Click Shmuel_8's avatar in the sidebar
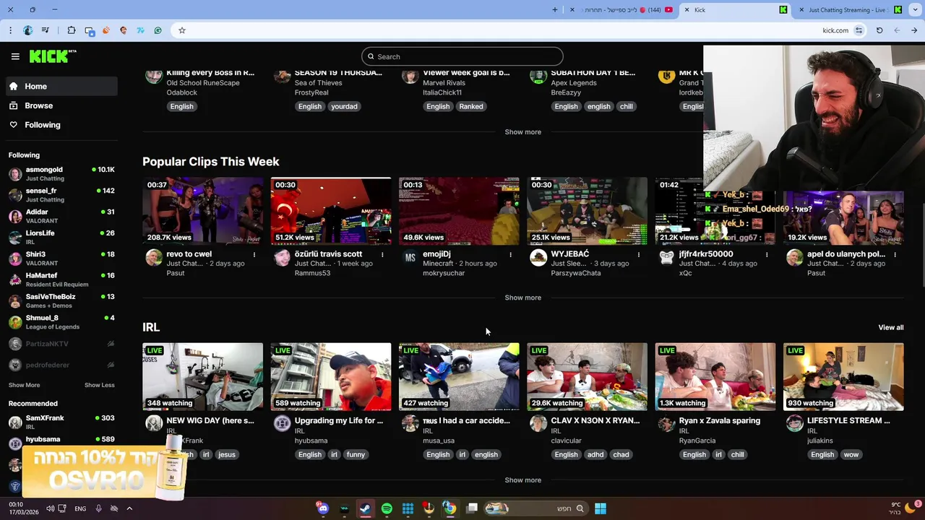925x520 pixels. tap(15, 322)
